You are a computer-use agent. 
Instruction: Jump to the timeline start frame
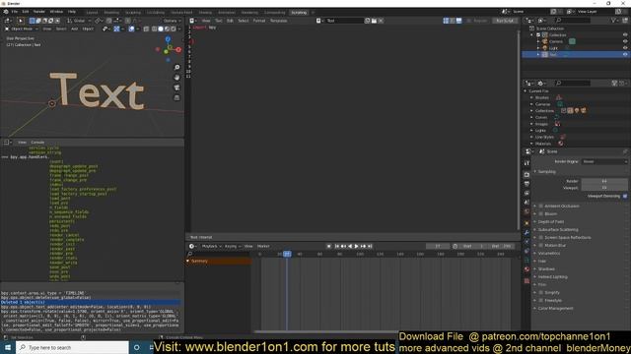tap(337, 246)
